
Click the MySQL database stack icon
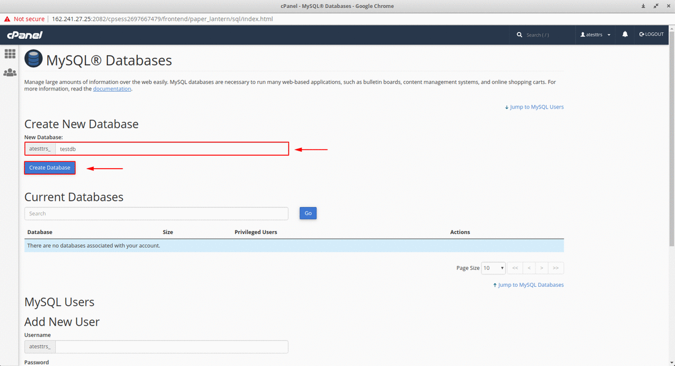pos(33,59)
